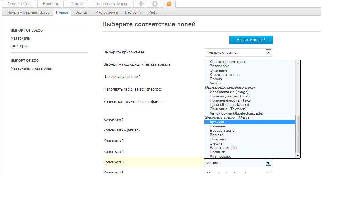This screenshot has height=199, width=354.
Task: Pick the Хит продаж list option
Action: [x=220, y=156]
